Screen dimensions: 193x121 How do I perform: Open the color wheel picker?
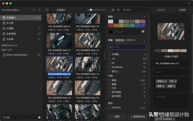point(143,32)
